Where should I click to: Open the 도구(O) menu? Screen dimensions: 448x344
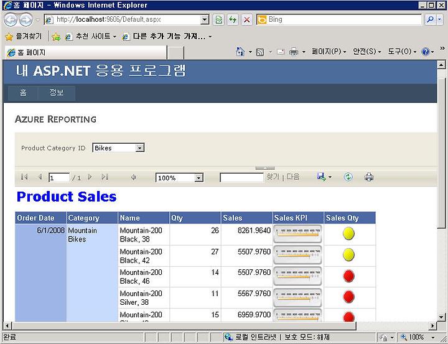[x=402, y=52]
